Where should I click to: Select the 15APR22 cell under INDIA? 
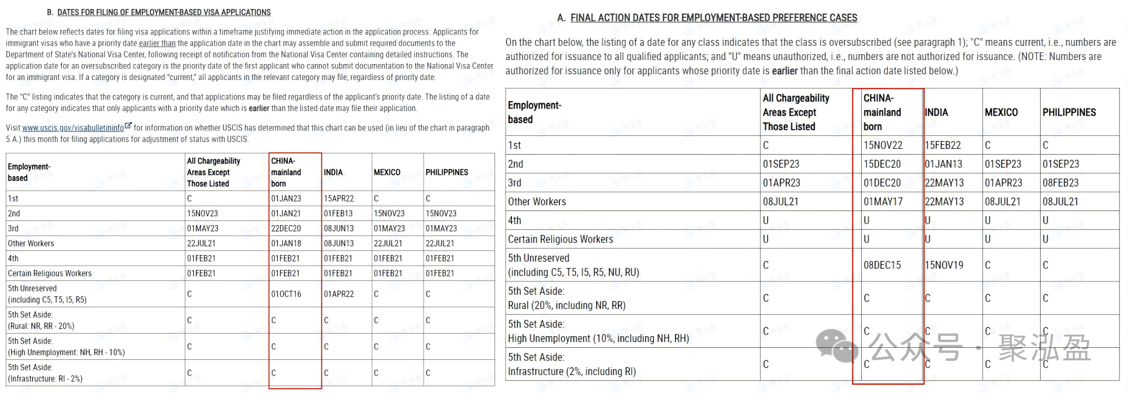(339, 198)
